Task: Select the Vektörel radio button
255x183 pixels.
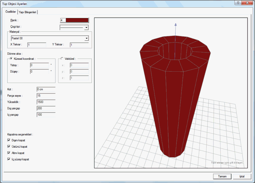Action: click(x=62, y=59)
